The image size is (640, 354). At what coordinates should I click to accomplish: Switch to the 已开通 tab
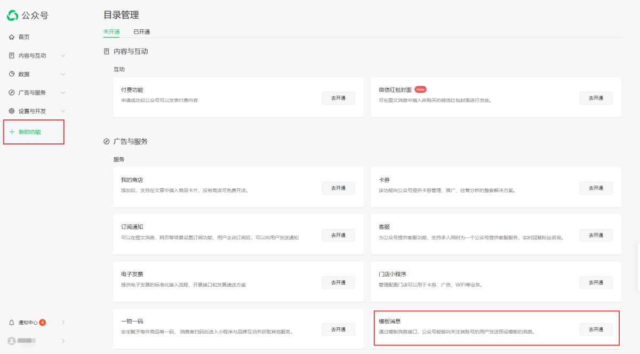141,32
